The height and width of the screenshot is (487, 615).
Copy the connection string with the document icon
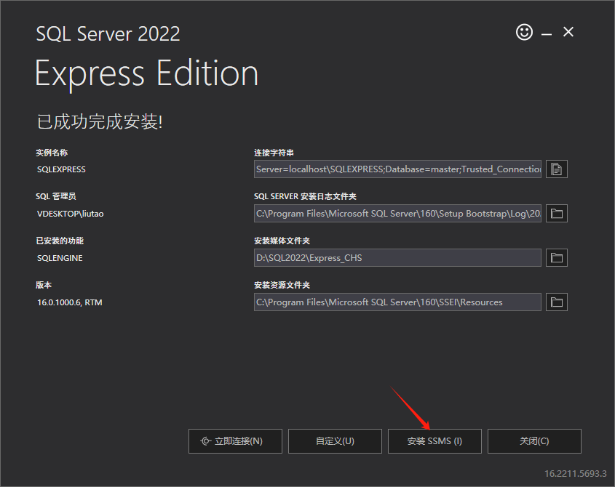pos(557,169)
